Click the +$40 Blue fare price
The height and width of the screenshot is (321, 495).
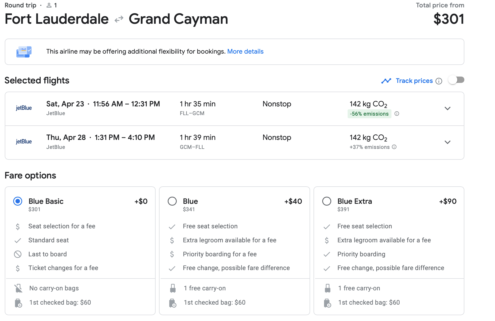tap(293, 201)
